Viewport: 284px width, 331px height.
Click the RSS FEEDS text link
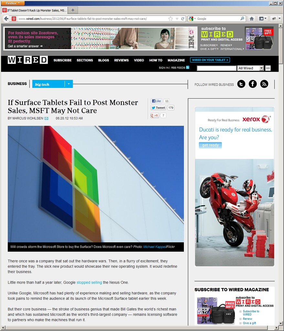(x=178, y=68)
